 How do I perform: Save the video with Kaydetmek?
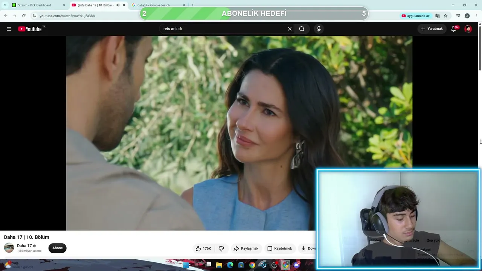[x=280, y=248]
